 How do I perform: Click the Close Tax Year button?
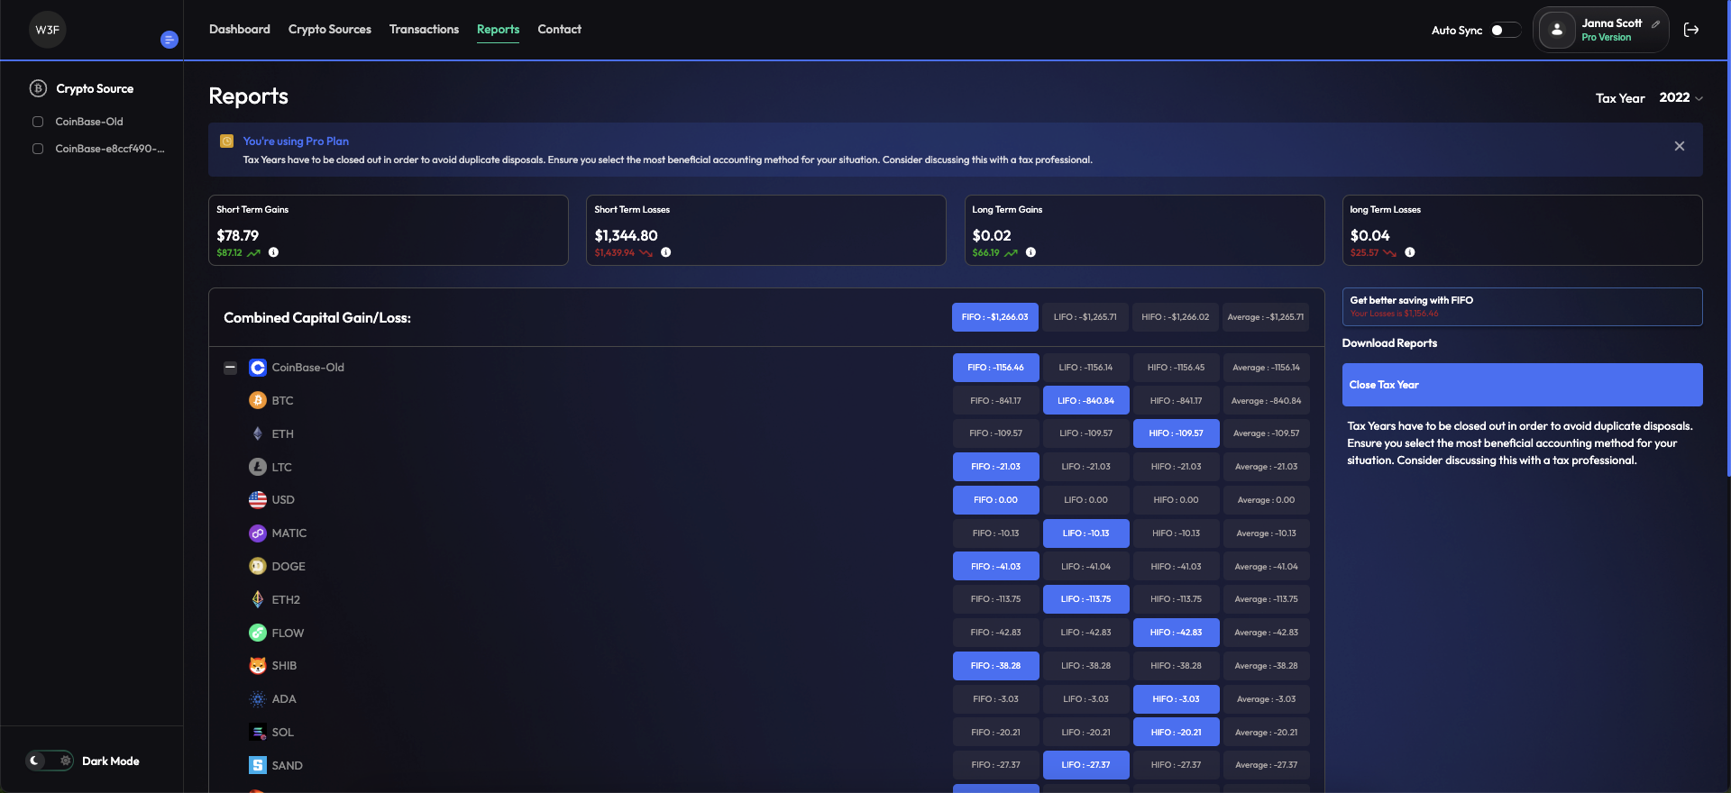point(1522,385)
